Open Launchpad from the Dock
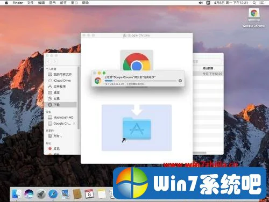This screenshot has height=202, width=269. [41, 194]
